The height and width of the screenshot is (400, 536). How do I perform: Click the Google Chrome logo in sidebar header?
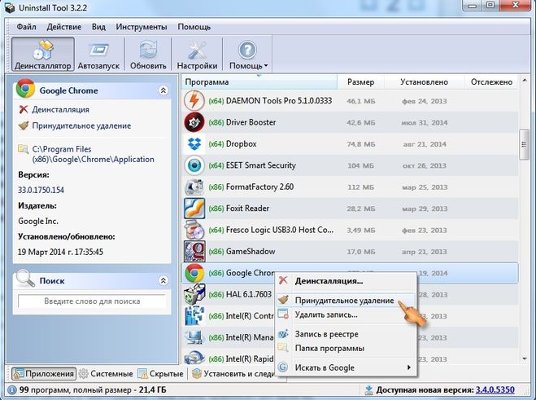(x=25, y=88)
